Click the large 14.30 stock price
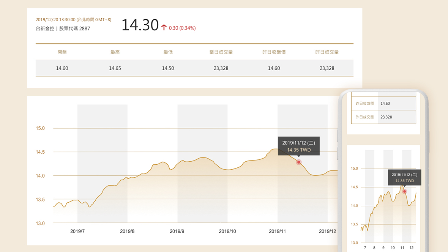448x252 pixels. [140, 25]
